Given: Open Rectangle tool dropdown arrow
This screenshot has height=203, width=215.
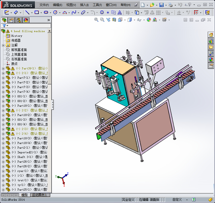Looking at the screenshot, I should click(x=41, y=13).
